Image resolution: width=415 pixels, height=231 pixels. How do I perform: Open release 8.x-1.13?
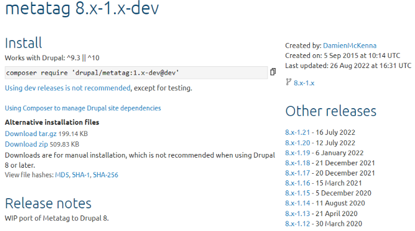(297, 214)
